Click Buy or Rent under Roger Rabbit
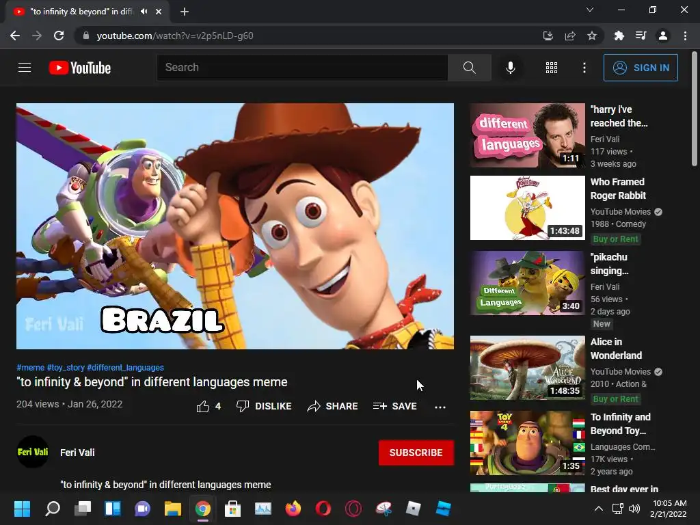 click(x=616, y=239)
